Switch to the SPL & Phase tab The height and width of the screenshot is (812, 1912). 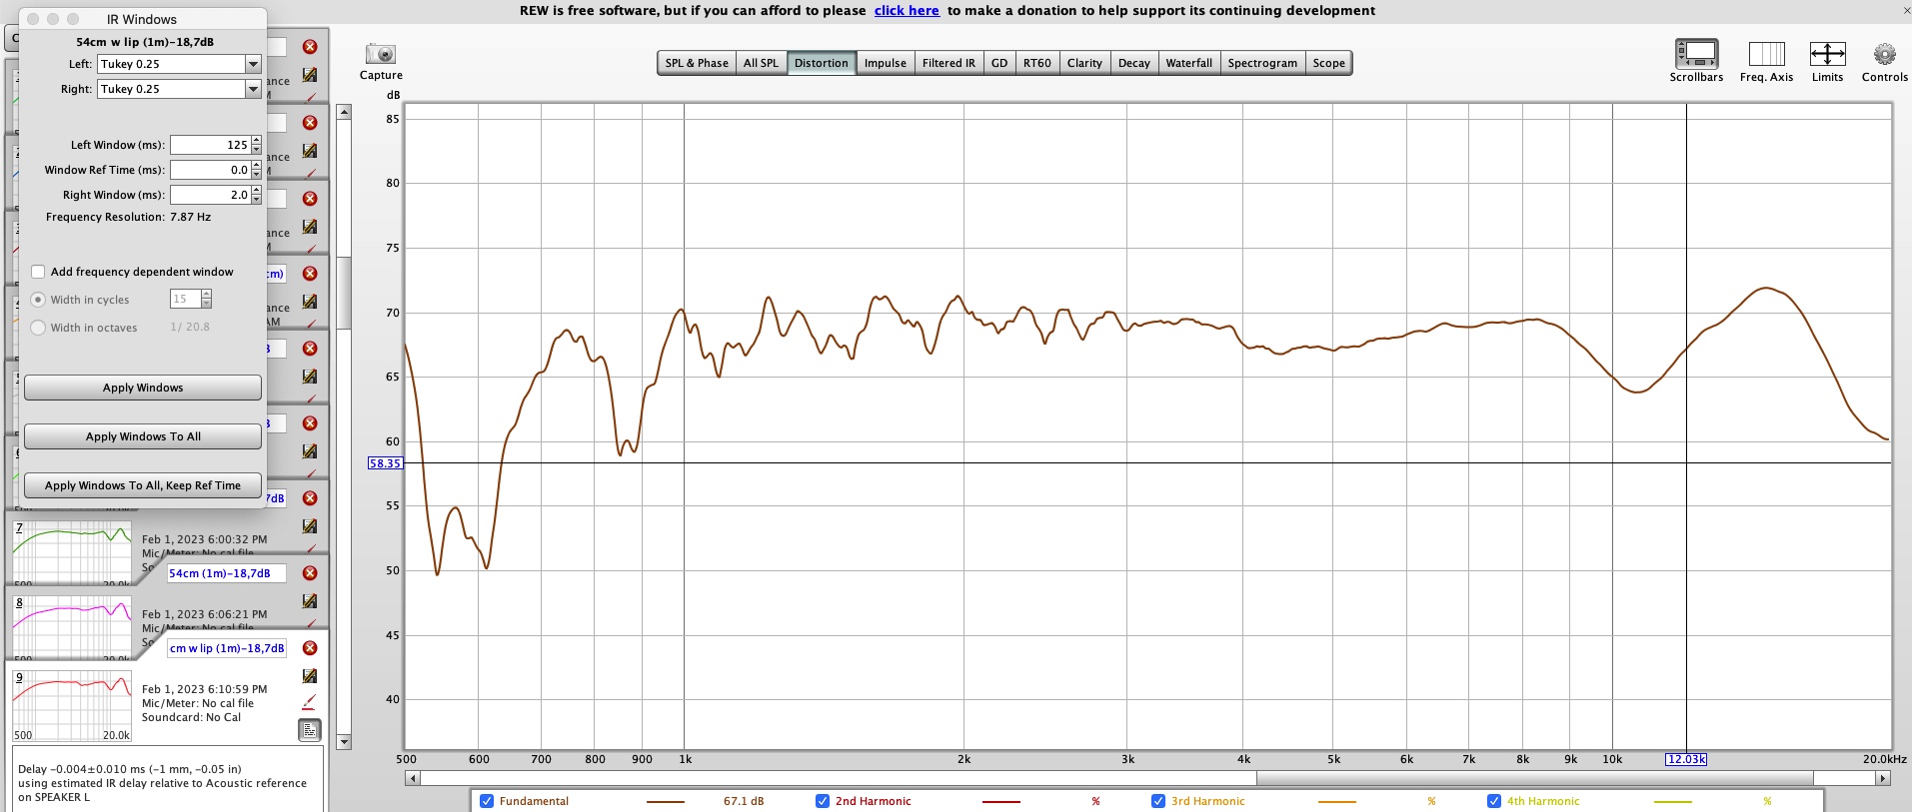697,63
